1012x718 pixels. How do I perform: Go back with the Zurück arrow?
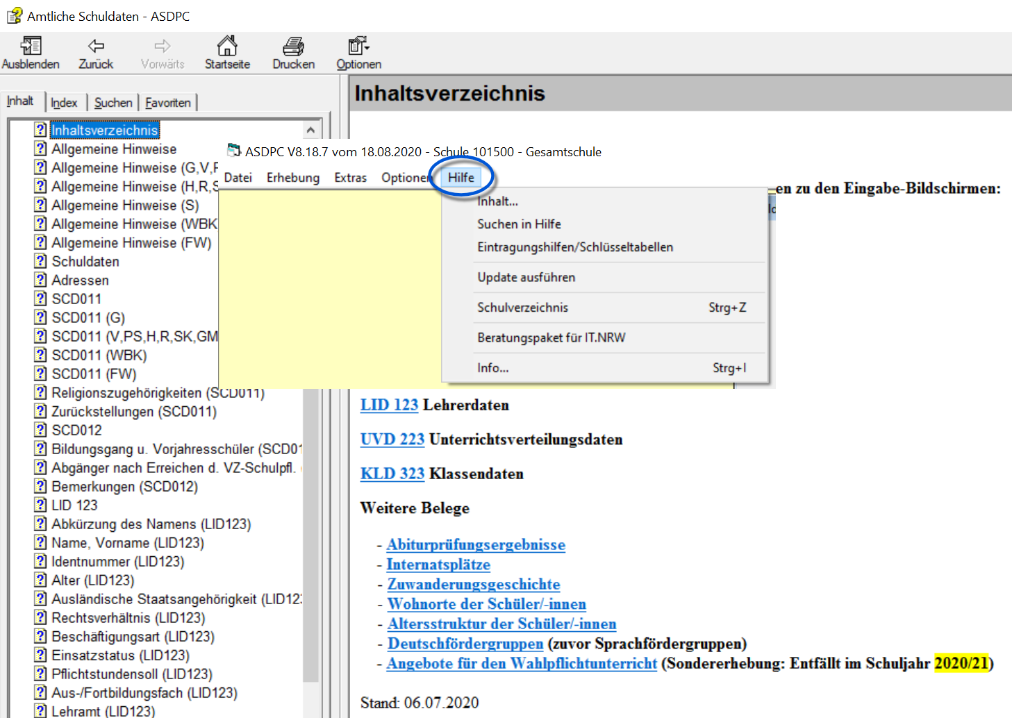96,47
